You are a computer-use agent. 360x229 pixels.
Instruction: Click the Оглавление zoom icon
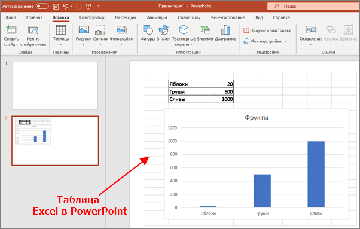(x=311, y=30)
